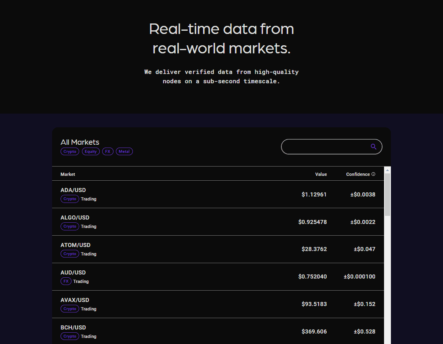Select the $369.606 value
The image size is (443, 344).
(x=314, y=331)
